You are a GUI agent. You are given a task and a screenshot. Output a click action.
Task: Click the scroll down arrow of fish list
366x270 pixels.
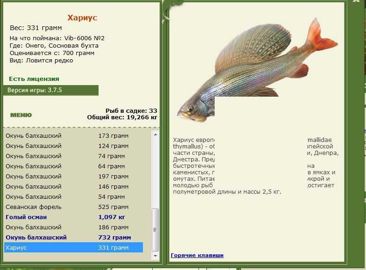tap(155, 256)
